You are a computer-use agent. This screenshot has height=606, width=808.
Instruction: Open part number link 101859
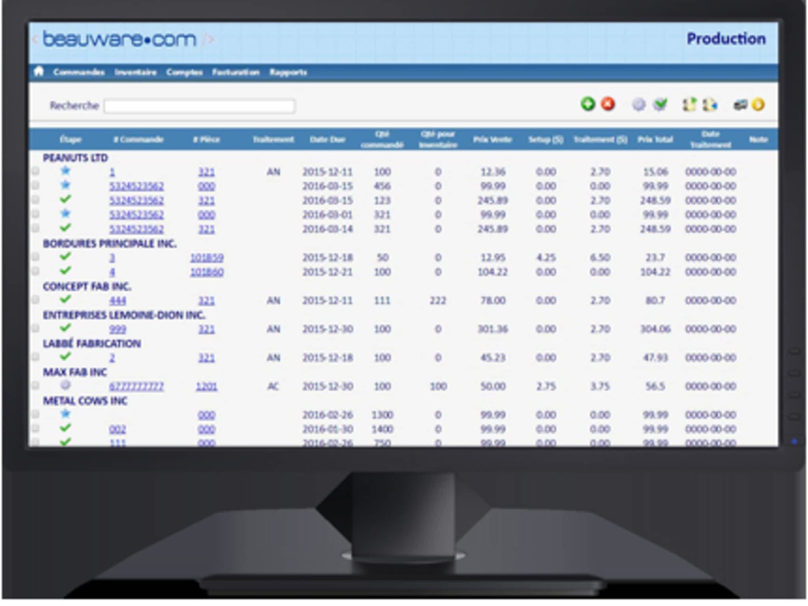pos(207,258)
